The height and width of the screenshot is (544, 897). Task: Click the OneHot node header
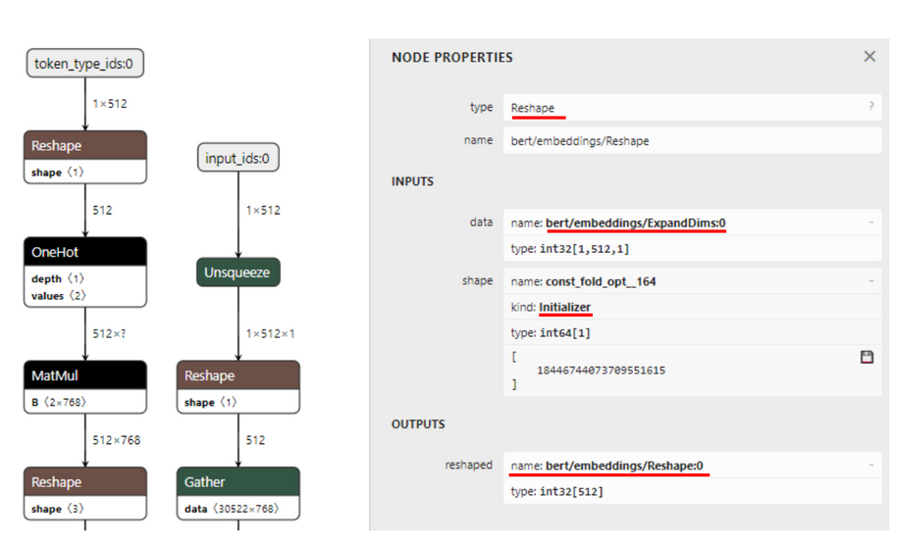tap(84, 252)
